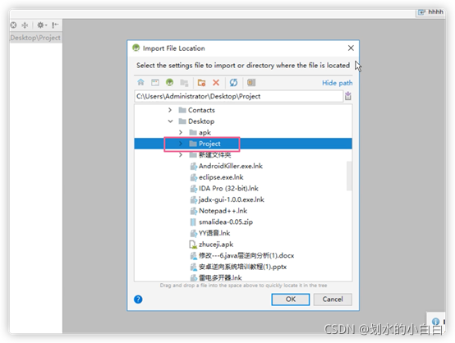Click the Cancel button
The image size is (455, 343).
(x=333, y=300)
